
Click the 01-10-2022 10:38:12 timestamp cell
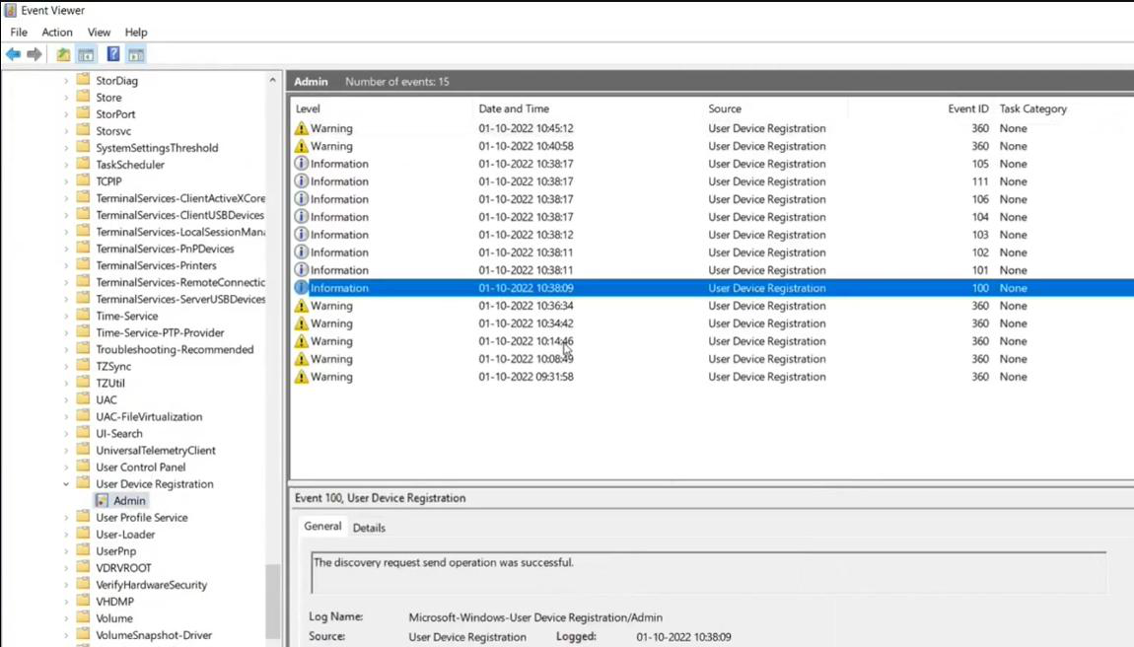[x=526, y=235]
